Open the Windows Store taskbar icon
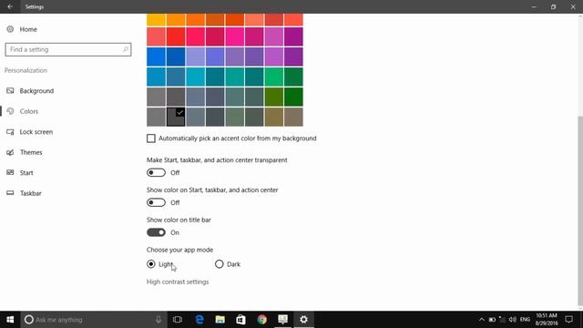 pyautogui.click(x=240, y=320)
